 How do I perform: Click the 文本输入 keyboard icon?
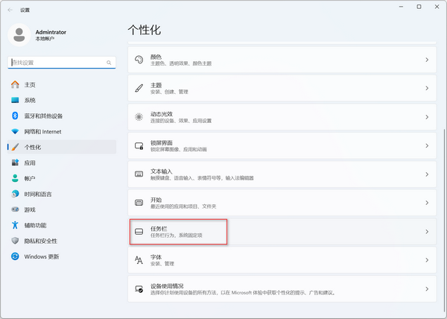tap(139, 174)
